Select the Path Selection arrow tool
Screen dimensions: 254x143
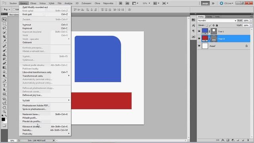pos(4,90)
